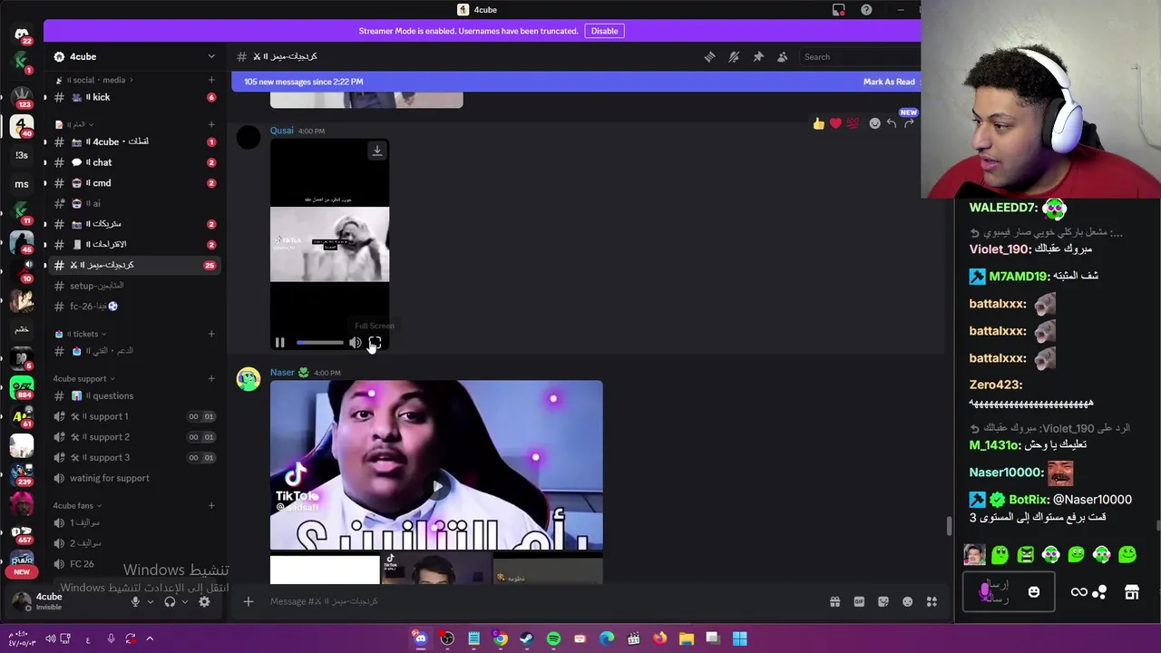Add a channel to 4cube fans category
The image size is (1161, 653).
pos(211,505)
